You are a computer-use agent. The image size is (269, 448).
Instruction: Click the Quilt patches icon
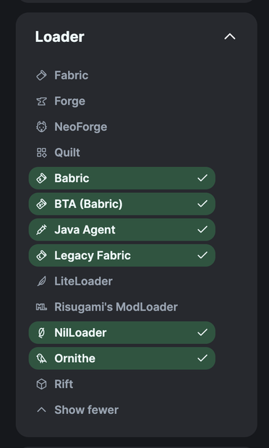click(41, 152)
